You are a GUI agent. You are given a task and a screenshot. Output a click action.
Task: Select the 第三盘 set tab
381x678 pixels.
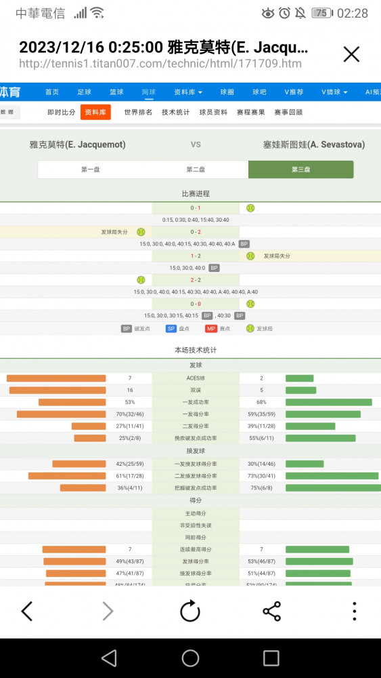click(300, 169)
